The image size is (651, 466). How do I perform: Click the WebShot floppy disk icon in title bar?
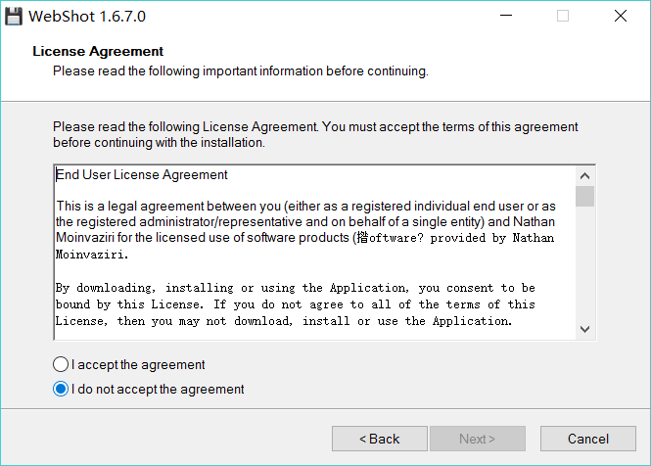(x=14, y=17)
